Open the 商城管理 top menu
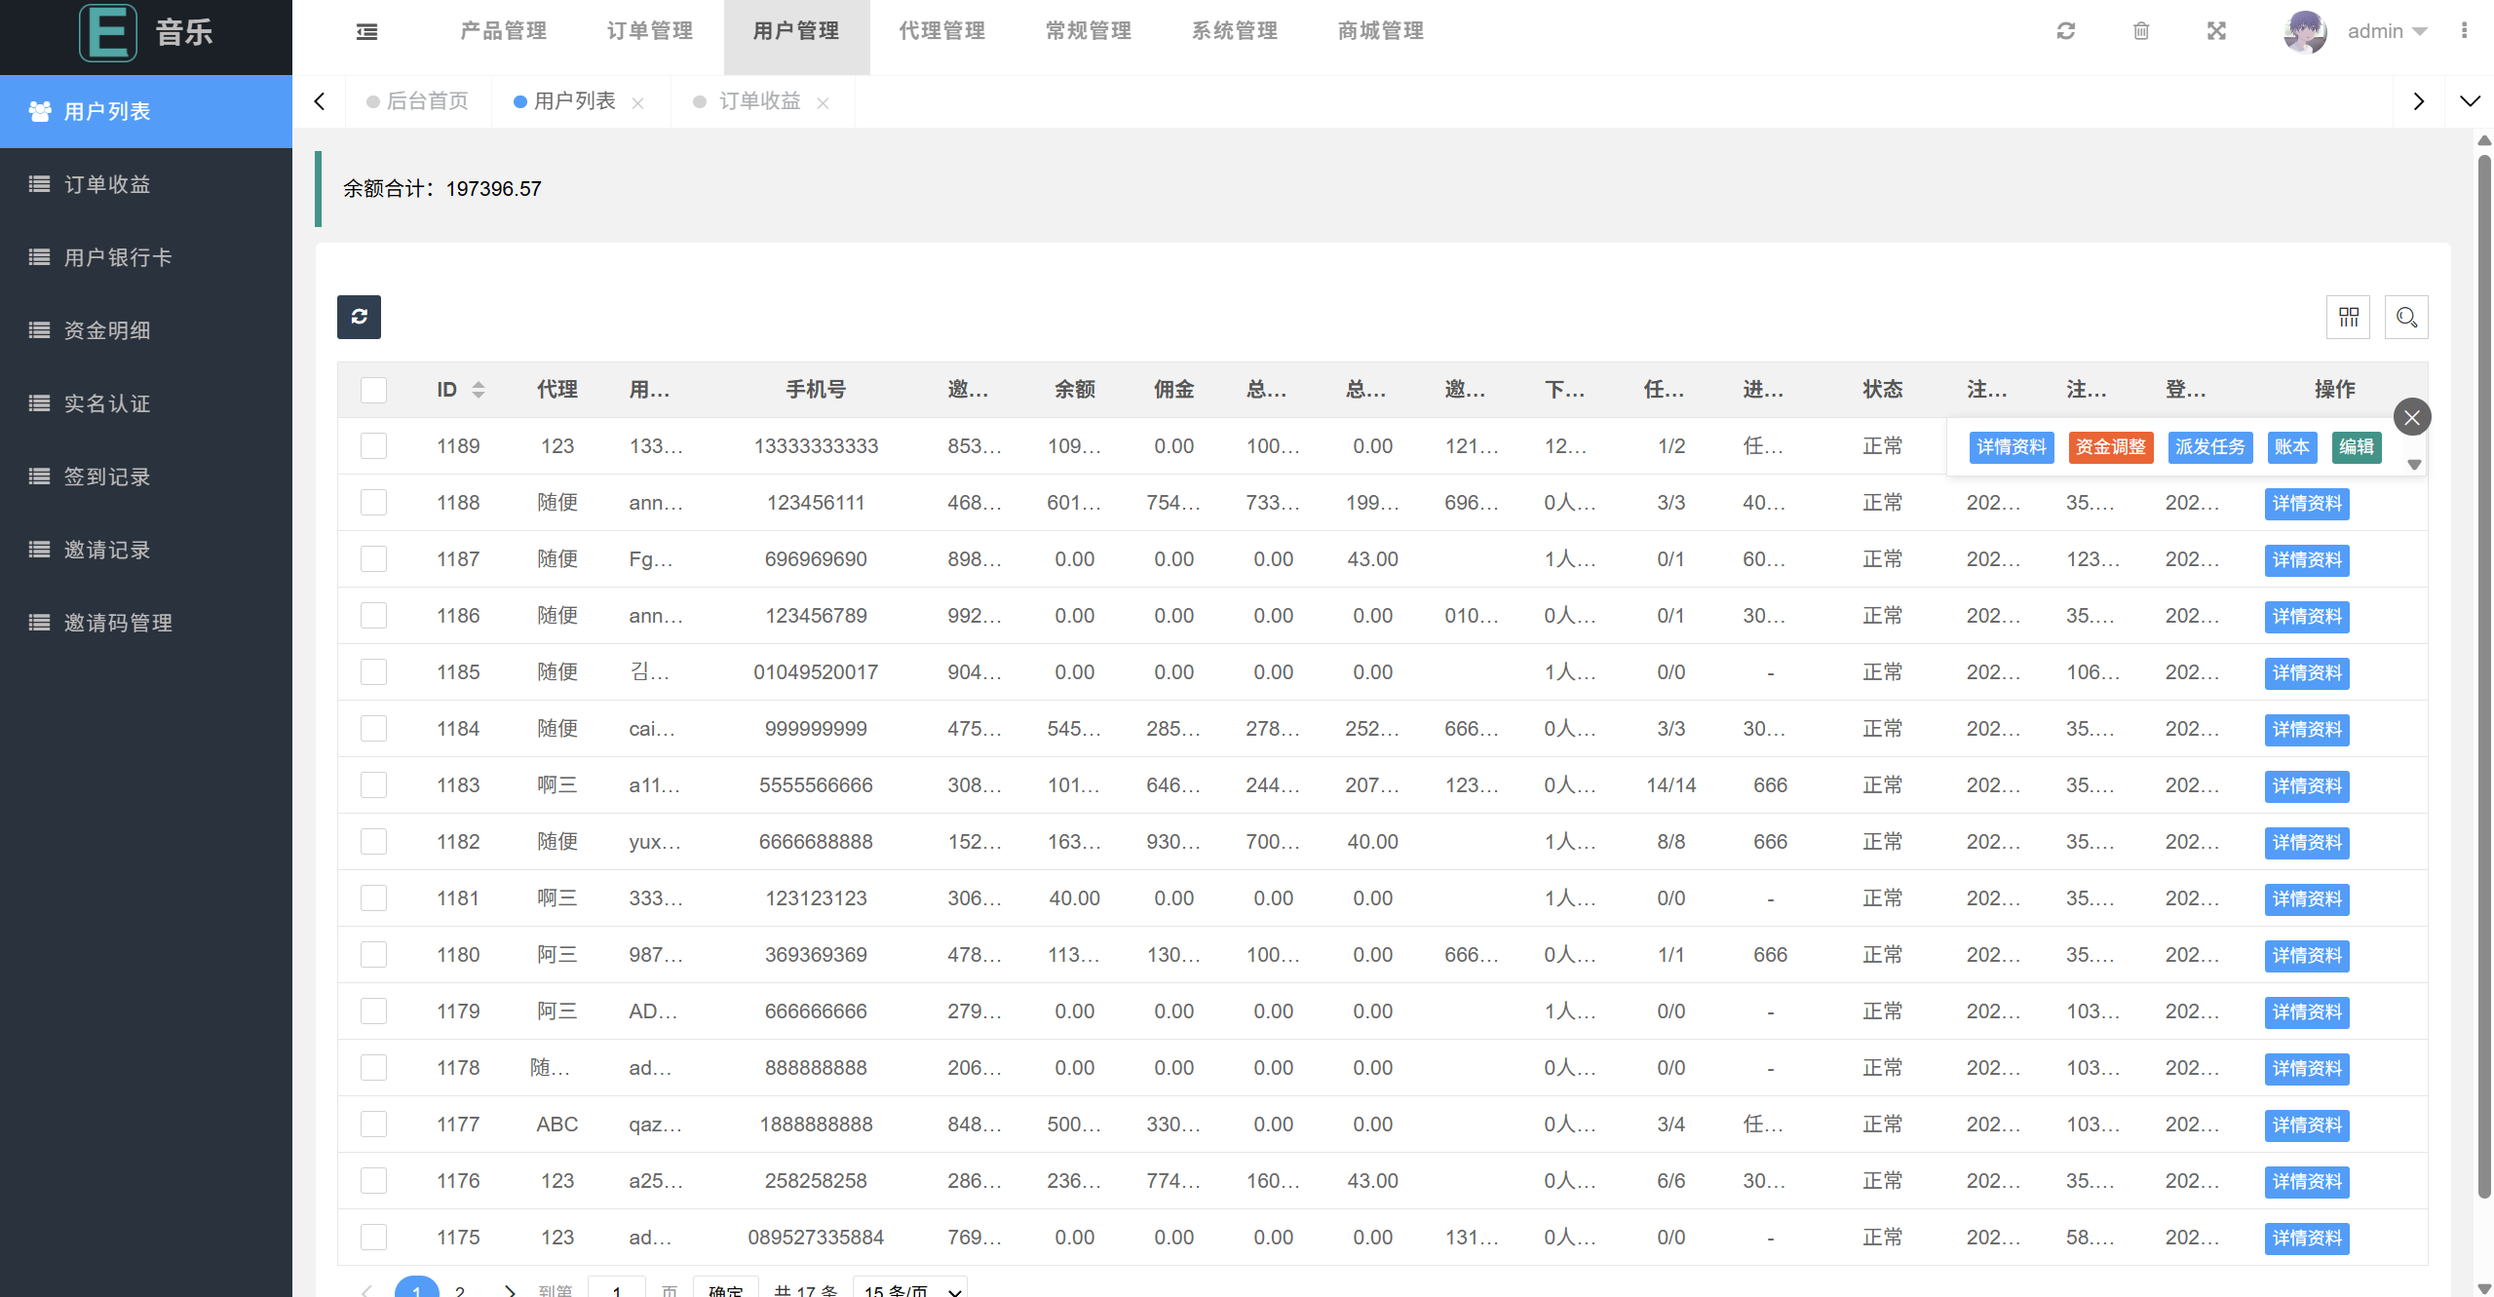2494x1297 pixels. click(x=1381, y=31)
